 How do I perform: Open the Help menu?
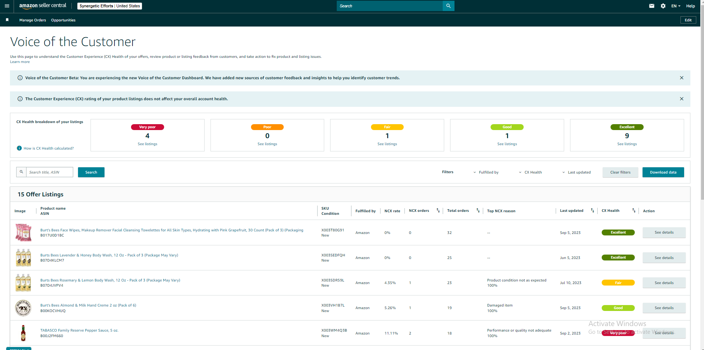click(x=690, y=6)
